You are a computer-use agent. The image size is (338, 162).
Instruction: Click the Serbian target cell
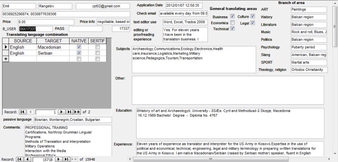pyautogui.click(x=53, y=53)
